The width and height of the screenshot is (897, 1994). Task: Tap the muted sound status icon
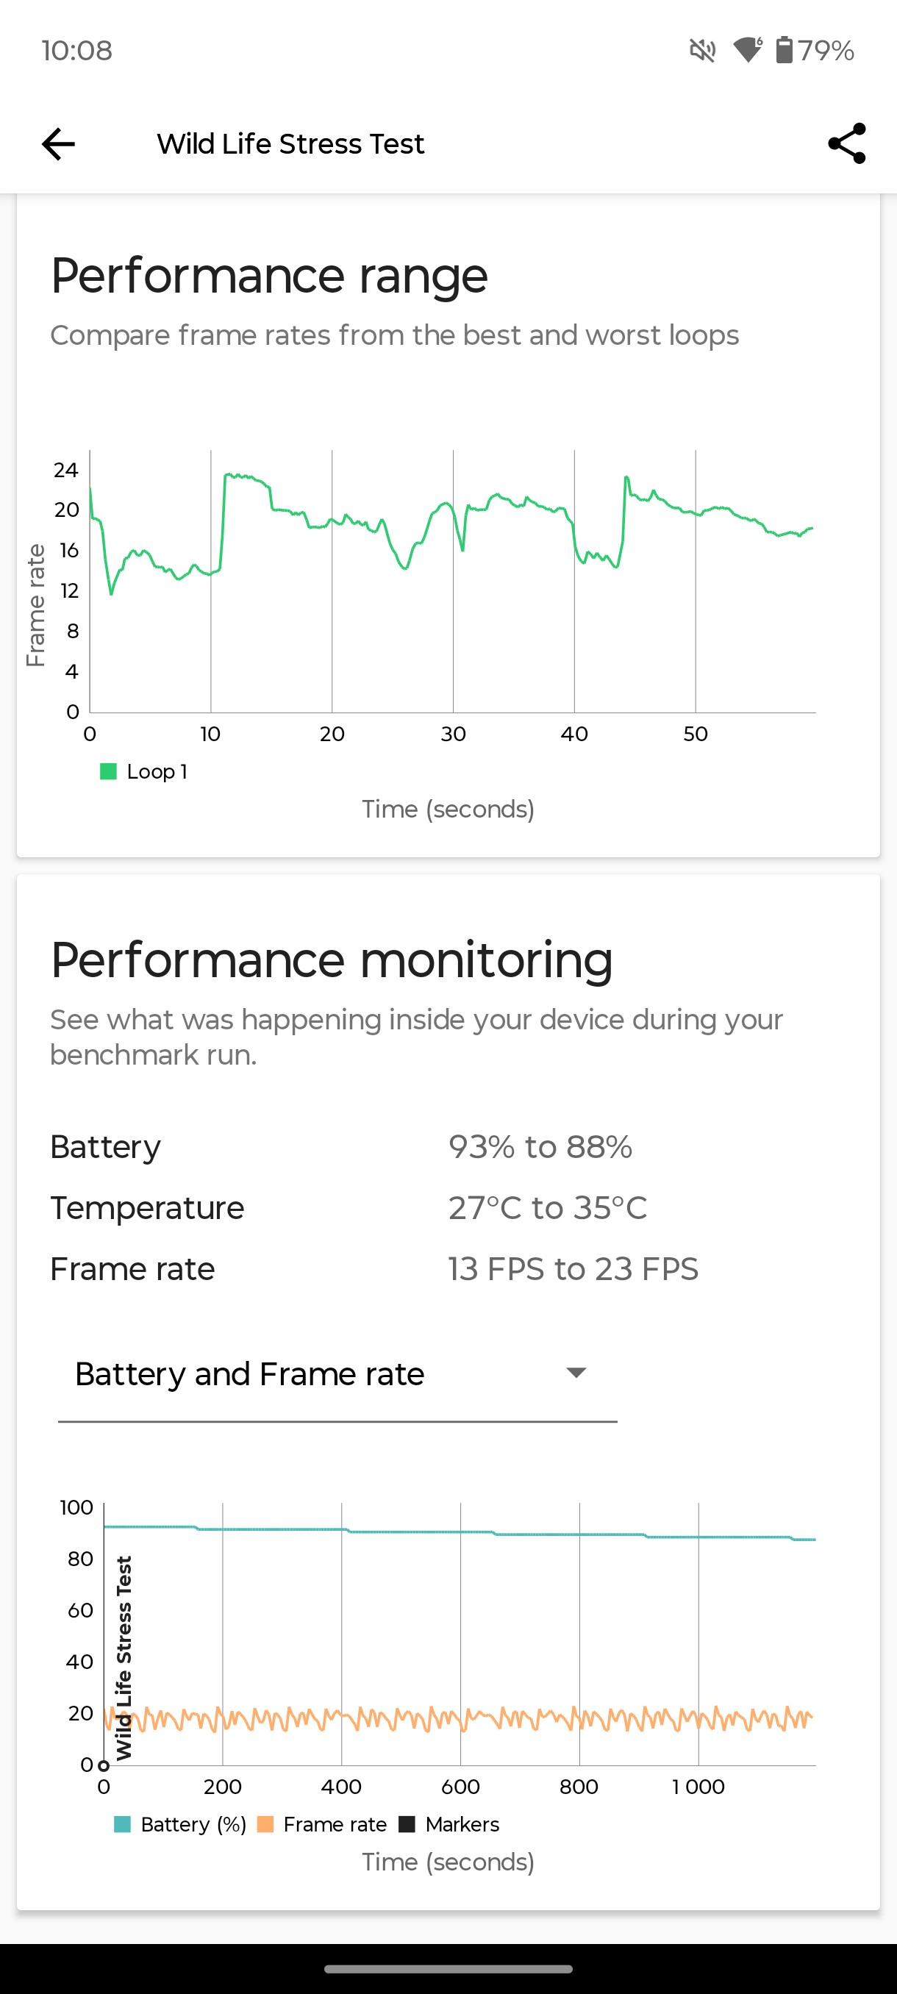[702, 51]
